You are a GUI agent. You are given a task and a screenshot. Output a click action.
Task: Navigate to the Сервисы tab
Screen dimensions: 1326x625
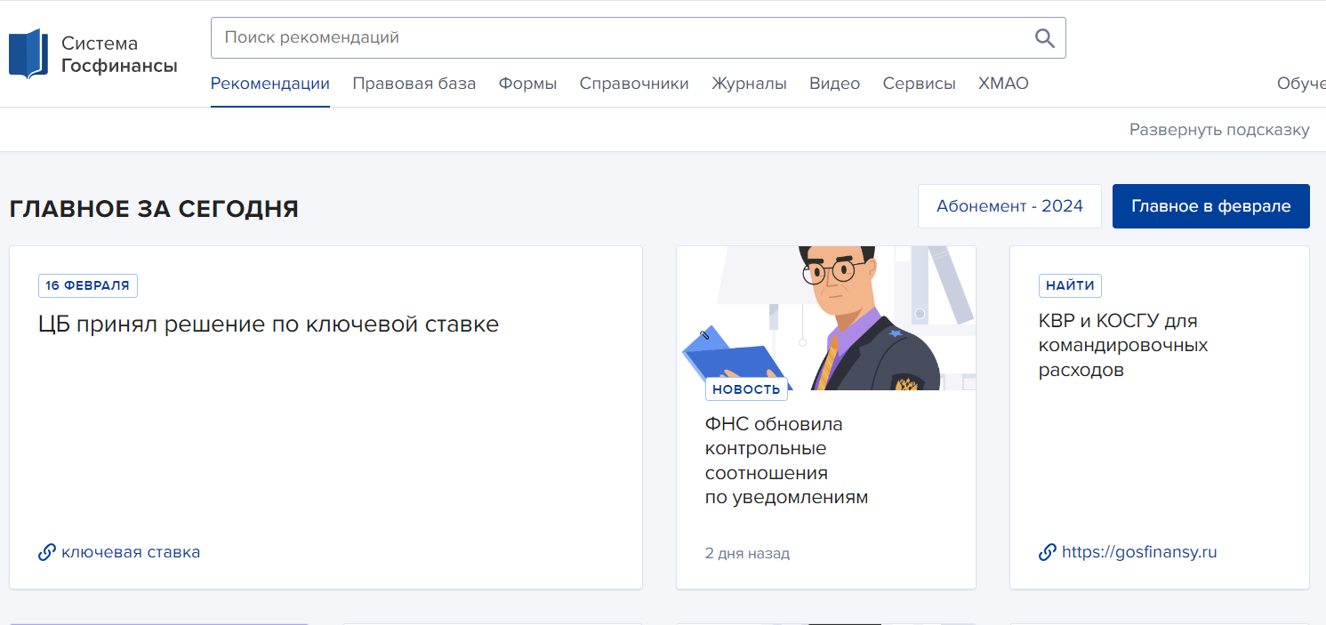tap(919, 84)
